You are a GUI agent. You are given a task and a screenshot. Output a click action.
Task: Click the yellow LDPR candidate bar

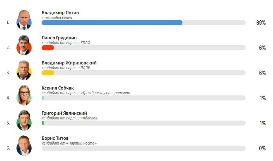[x=48, y=73]
